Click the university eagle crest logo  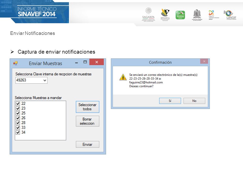coord(197,15)
